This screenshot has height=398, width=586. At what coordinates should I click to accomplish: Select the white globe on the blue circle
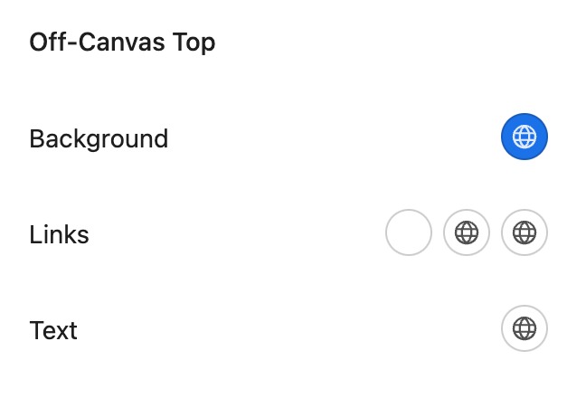pos(524,137)
